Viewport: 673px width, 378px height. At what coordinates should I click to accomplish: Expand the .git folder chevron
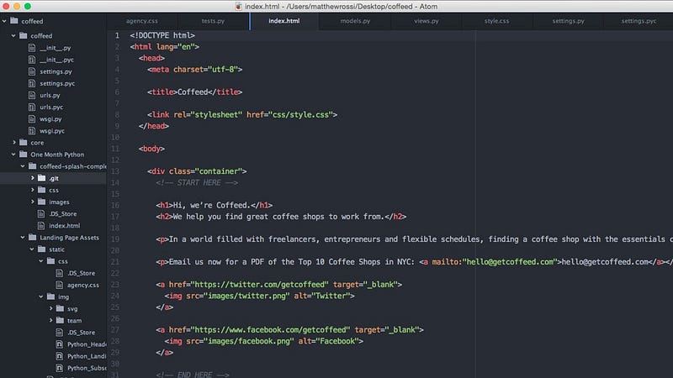[32, 178]
